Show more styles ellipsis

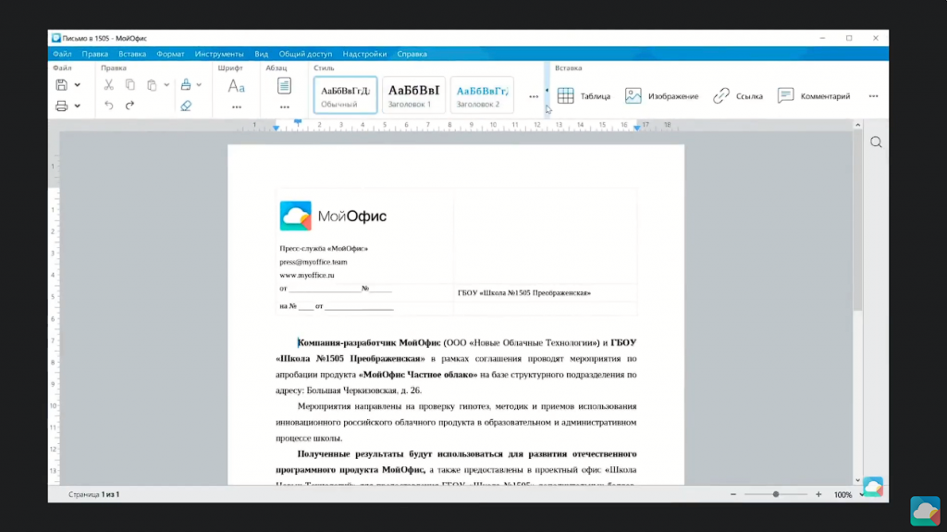click(x=534, y=96)
